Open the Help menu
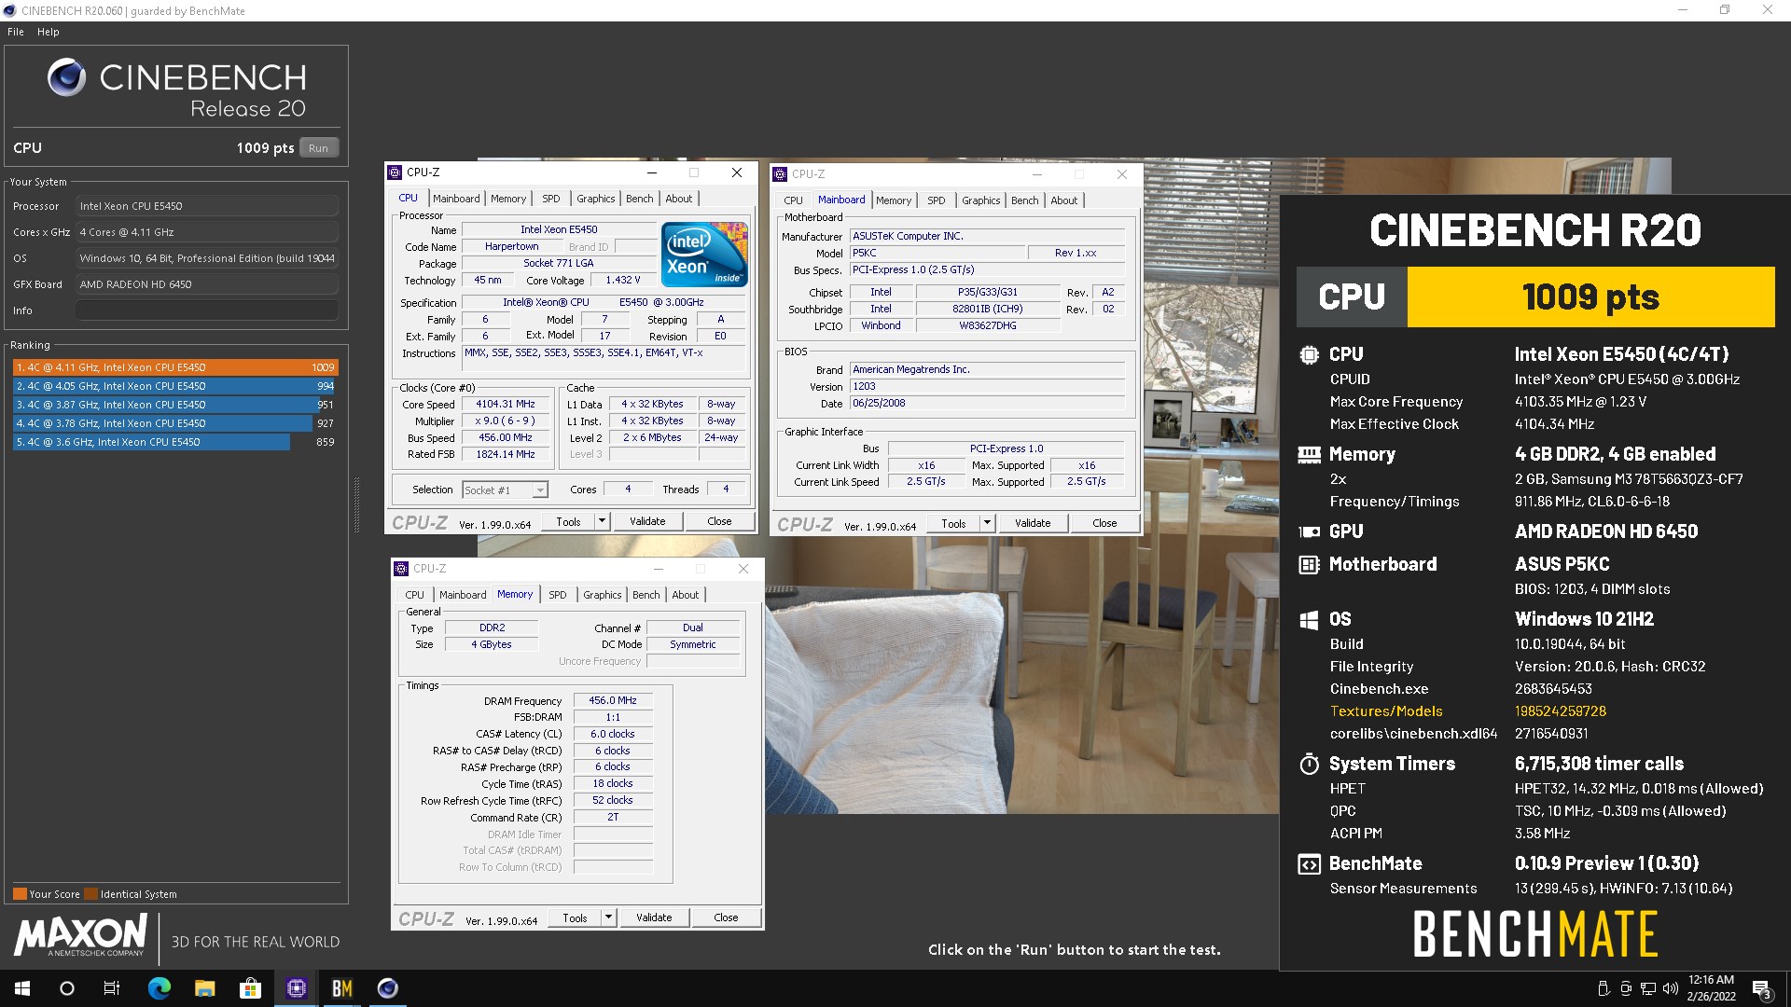The height and width of the screenshot is (1007, 1791). [49, 32]
